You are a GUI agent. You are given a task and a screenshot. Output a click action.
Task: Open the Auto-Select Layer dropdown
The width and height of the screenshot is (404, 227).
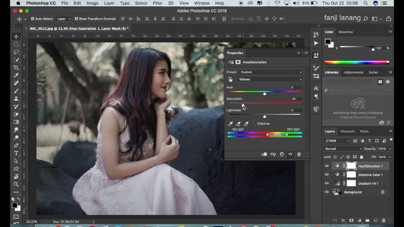tap(64, 19)
